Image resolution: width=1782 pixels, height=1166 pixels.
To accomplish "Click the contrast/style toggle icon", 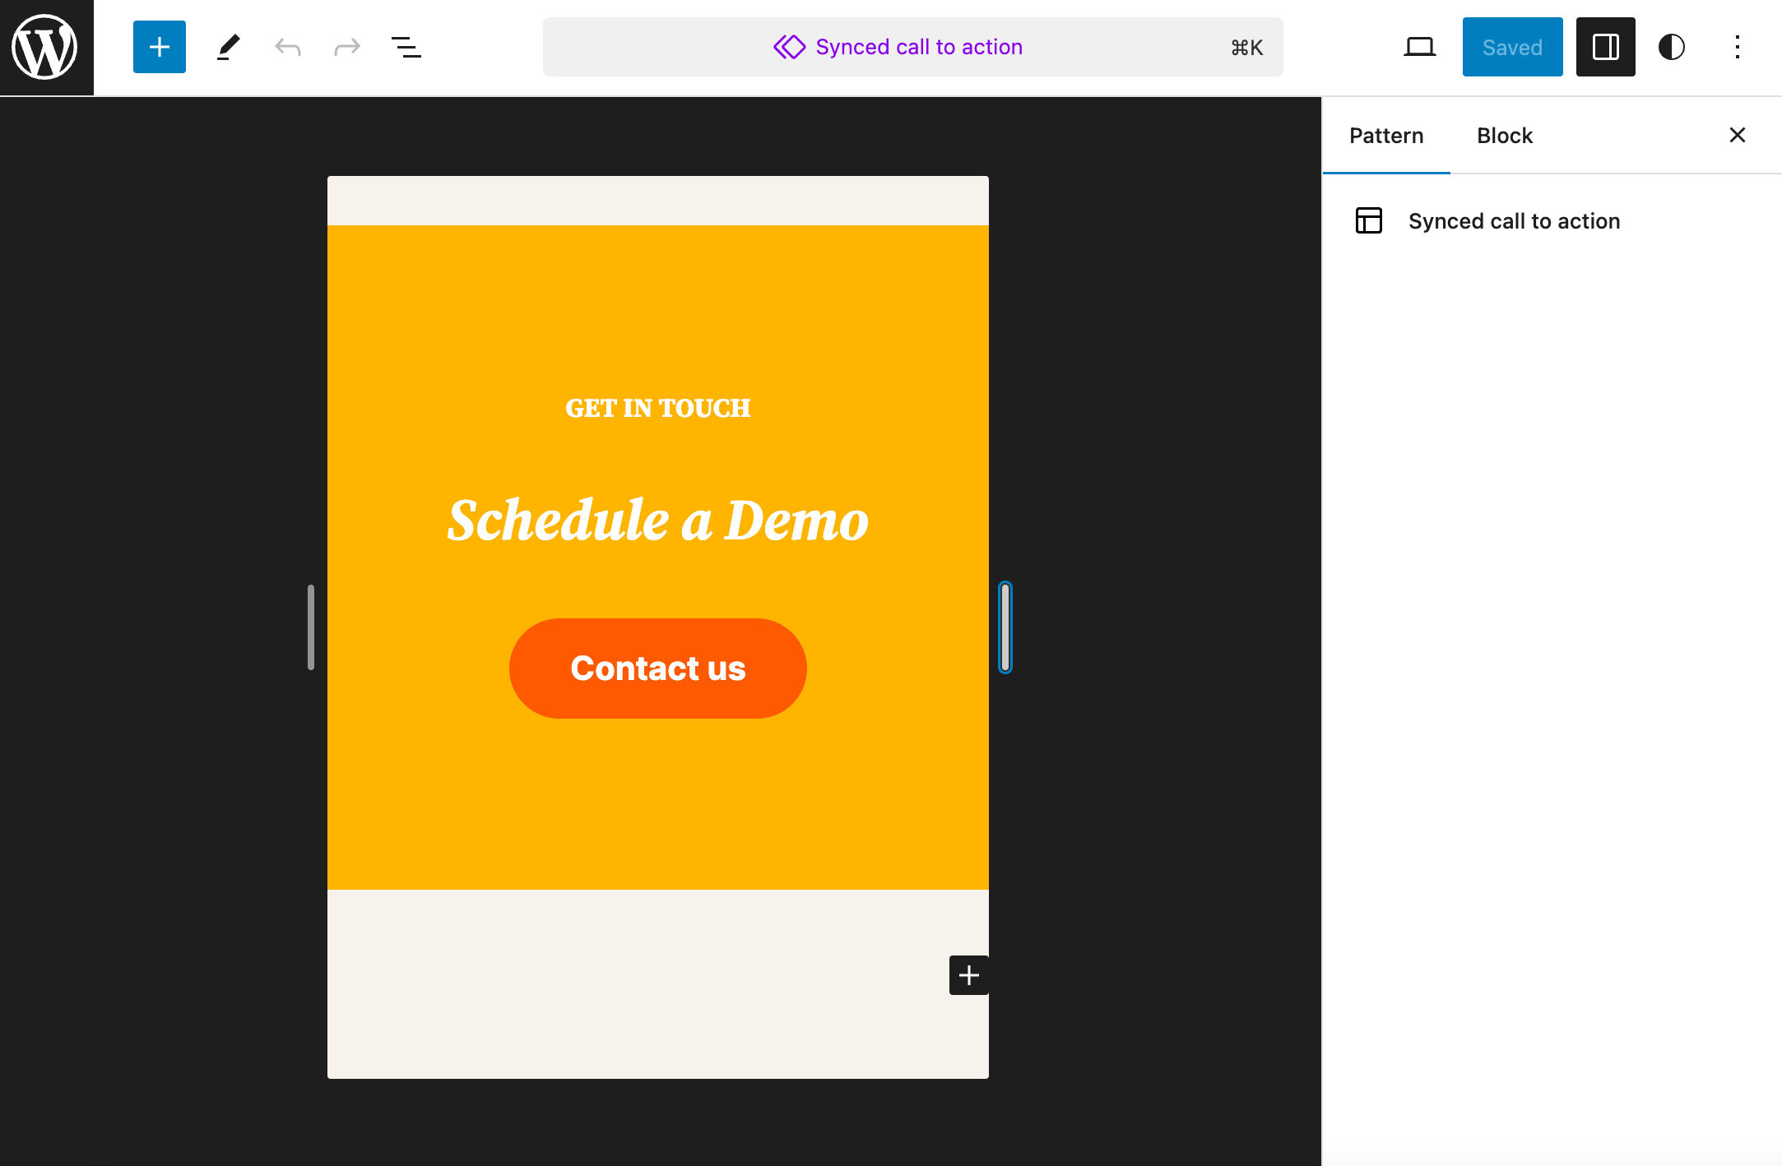I will [x=1672, y=47].
